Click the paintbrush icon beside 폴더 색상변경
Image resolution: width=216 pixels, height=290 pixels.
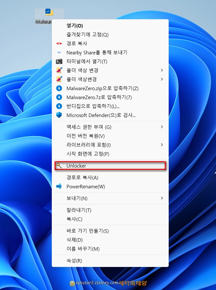click(x=59, y=79)
